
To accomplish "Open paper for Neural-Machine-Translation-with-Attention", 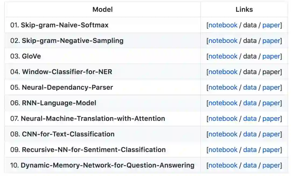I will (271, 119).
